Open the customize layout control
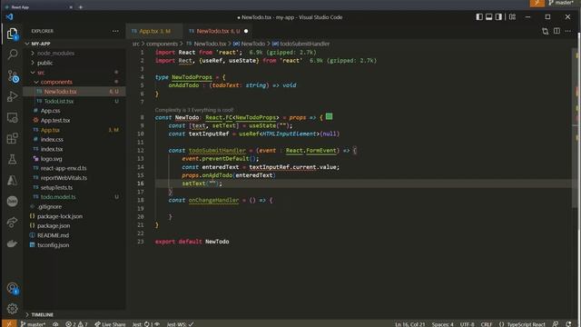Screen dimensions: 581x327 point(512,17)
